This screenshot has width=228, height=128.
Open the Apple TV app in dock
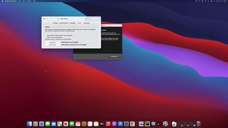[x=102, y=124]
